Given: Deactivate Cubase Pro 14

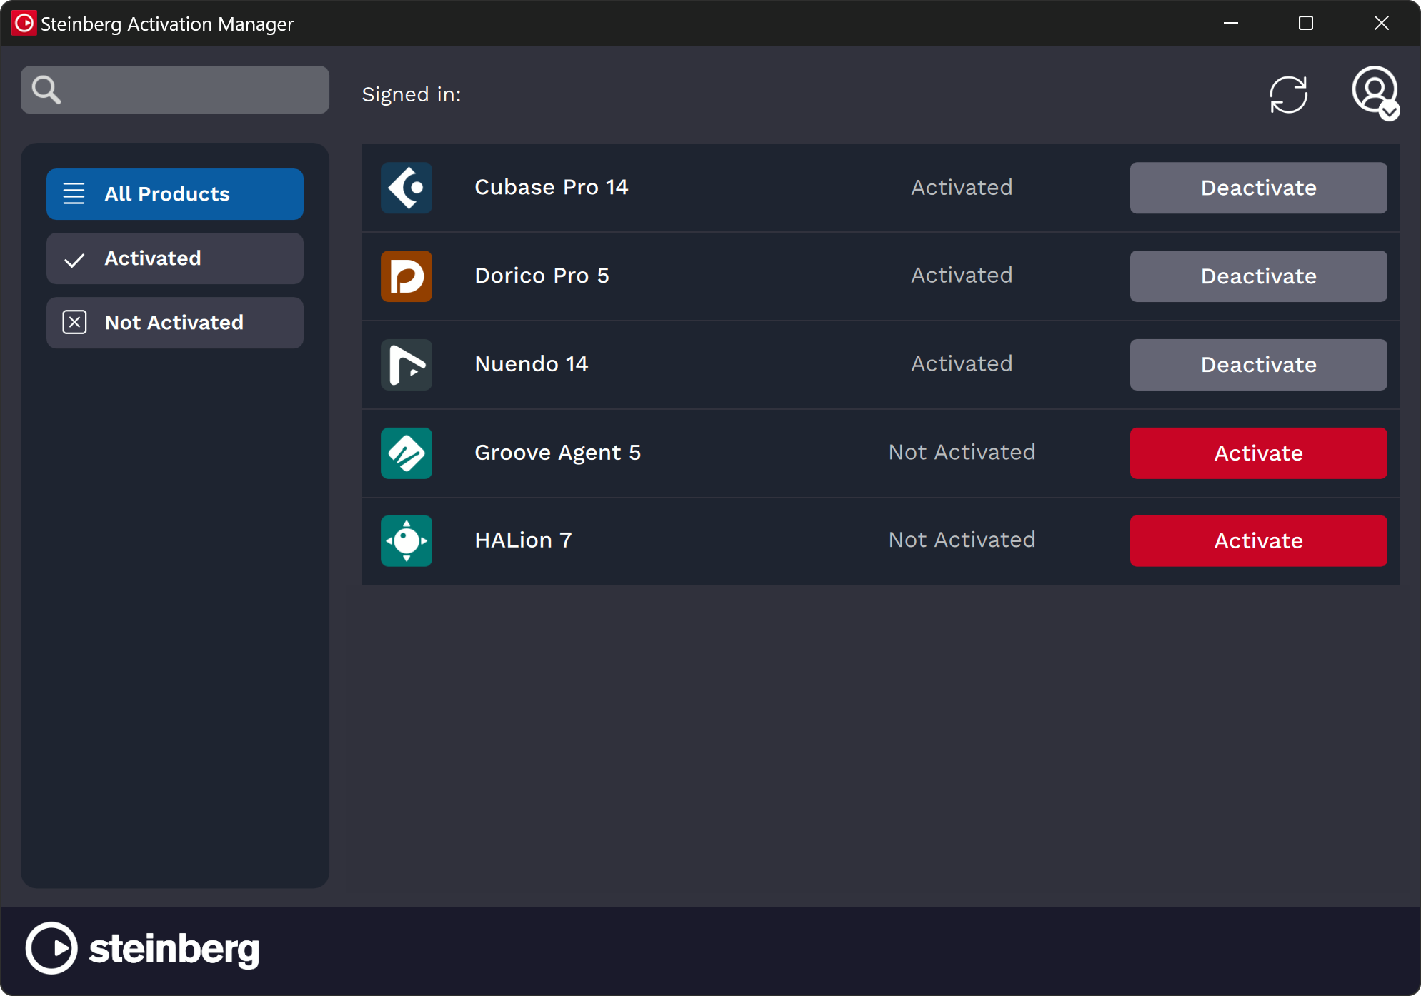Looking at the screenshot, I should click(1258, 188).
